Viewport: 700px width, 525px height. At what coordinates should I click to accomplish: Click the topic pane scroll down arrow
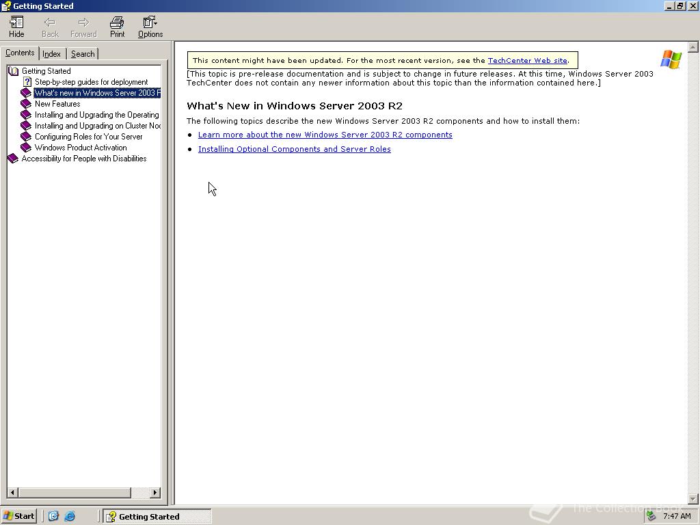point(693,498)
